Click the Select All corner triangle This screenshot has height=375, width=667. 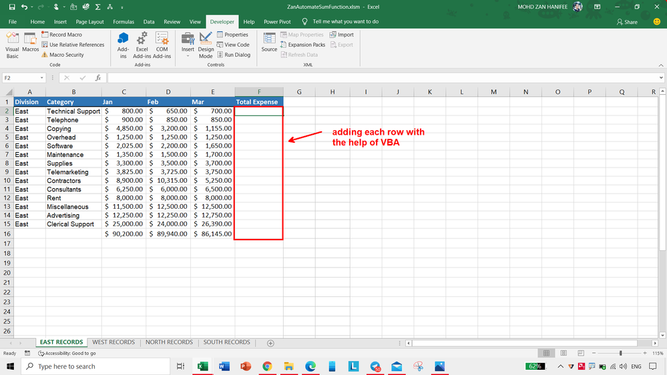point(9,92)
